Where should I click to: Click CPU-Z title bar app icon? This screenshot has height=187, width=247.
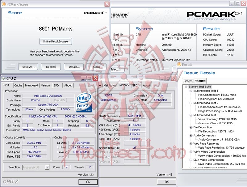click(x=3, y=79)
